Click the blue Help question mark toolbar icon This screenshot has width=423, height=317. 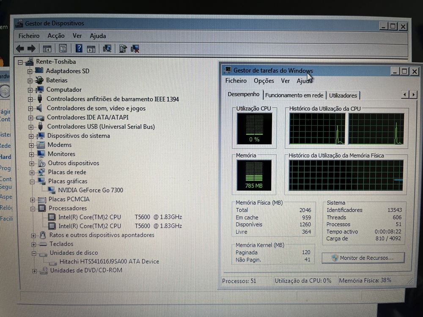pos(79,49)
